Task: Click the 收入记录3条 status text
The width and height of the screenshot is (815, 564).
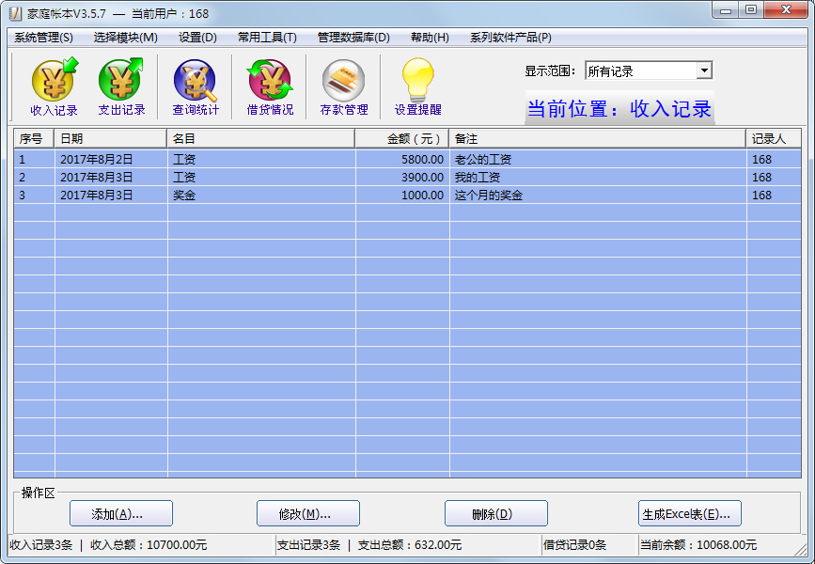Action: (41, 545)
